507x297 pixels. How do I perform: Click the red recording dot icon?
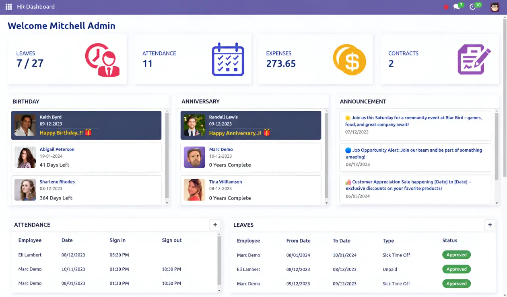tap(446, 7)
